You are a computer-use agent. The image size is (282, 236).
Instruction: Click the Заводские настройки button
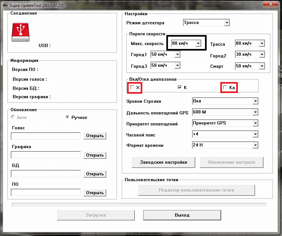pos(163,162)
